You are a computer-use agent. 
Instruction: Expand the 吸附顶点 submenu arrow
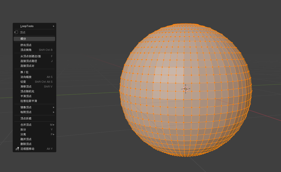point(54,112)
